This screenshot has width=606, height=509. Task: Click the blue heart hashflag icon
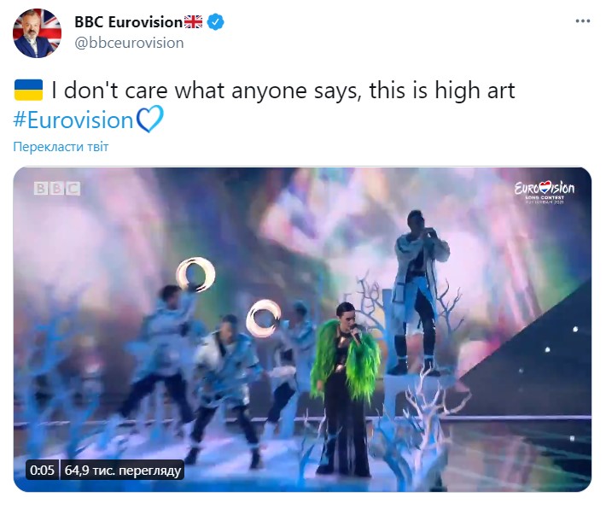coord(149,120)
